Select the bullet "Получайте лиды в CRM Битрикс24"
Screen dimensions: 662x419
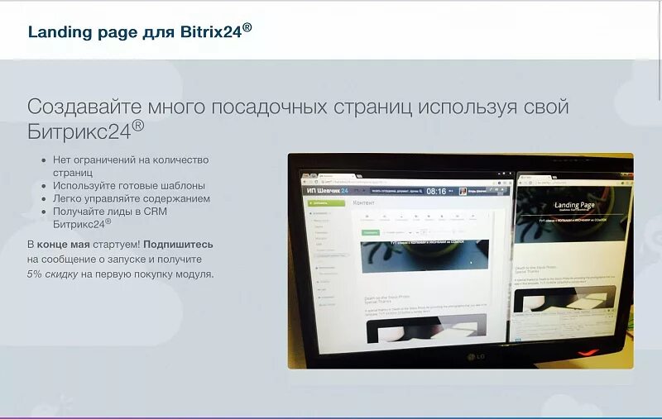(x=110, y=217)
